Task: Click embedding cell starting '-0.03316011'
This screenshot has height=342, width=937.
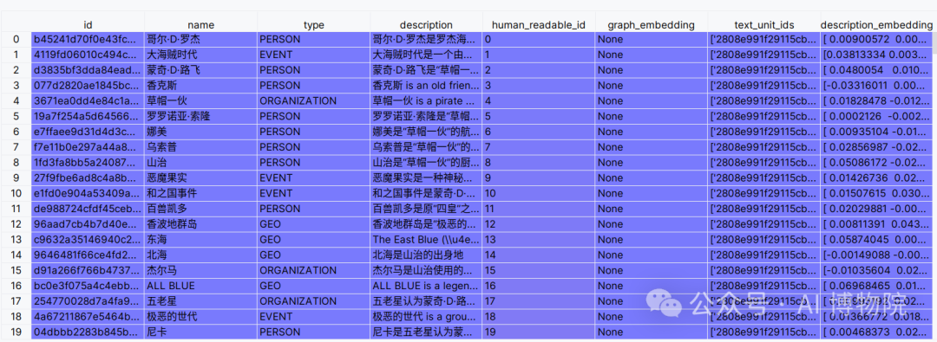Action: coord(876,86)
